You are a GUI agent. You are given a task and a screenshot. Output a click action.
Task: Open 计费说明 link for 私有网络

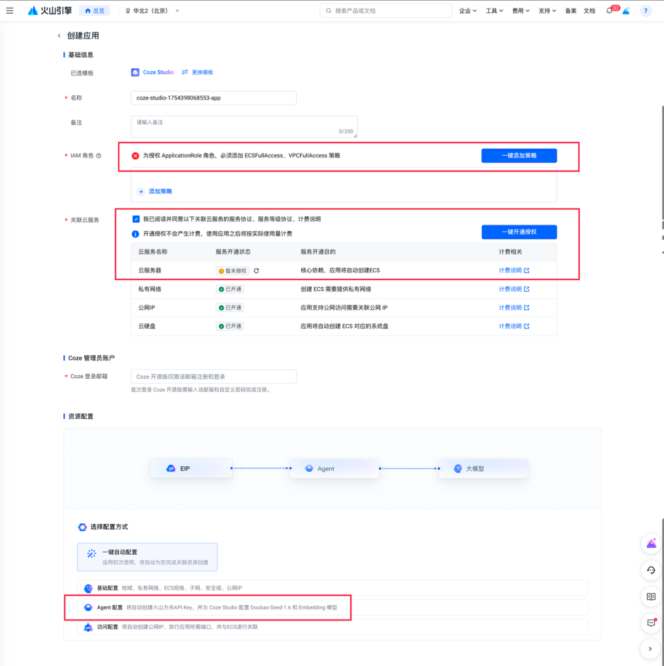tap(514, 289)
